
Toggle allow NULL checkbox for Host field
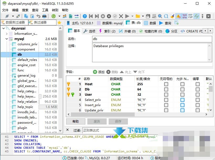(182, 84)
